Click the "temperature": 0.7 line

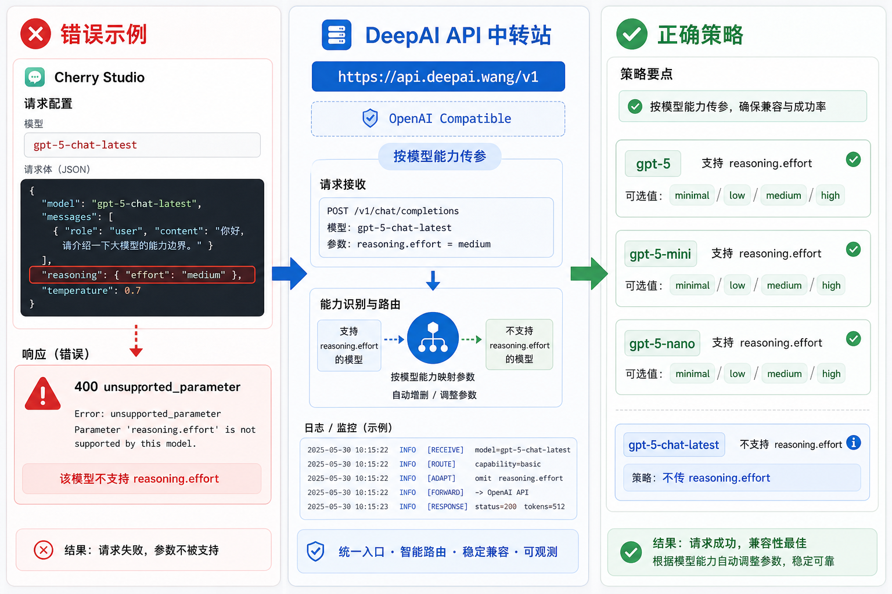pos(91,291)
